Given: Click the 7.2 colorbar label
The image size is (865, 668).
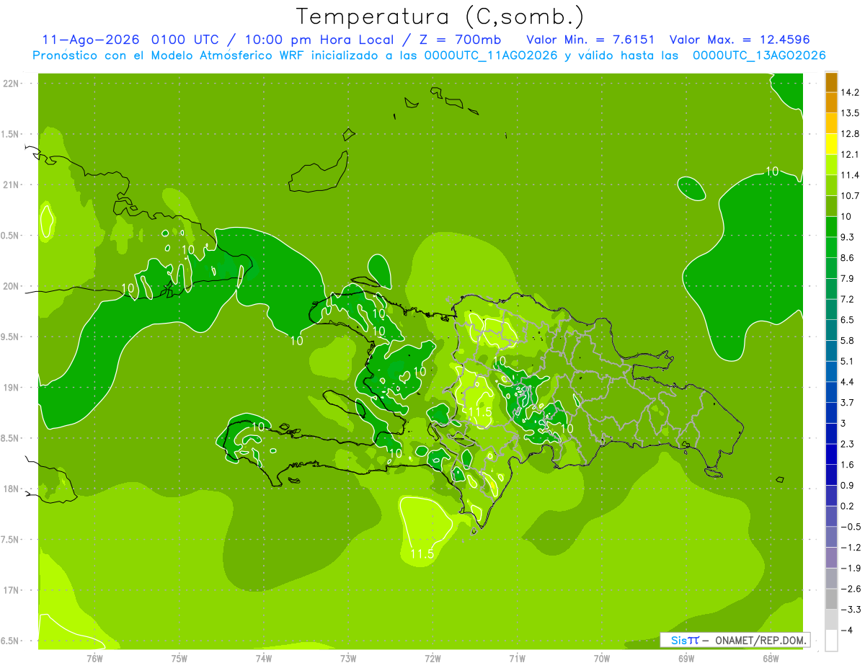Looking at the screenshot, I should (x=847, y=299).
